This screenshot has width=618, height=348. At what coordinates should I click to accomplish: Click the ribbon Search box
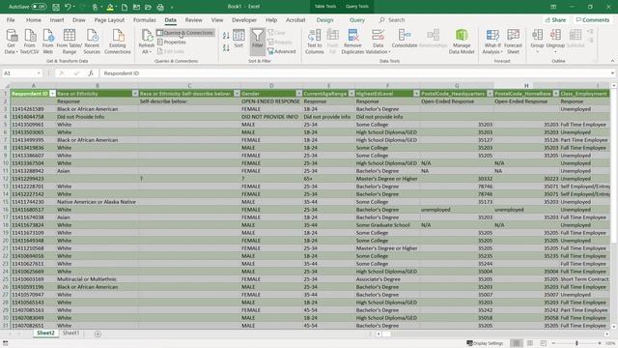click(x=392, y=19)
